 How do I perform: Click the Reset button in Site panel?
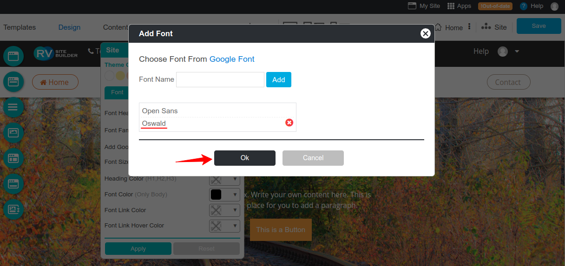pyautogui.click(x=207, y=249)
